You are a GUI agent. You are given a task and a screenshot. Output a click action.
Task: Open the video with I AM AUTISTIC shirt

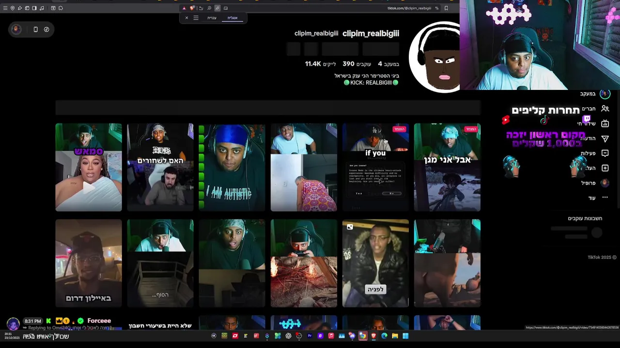232,167
